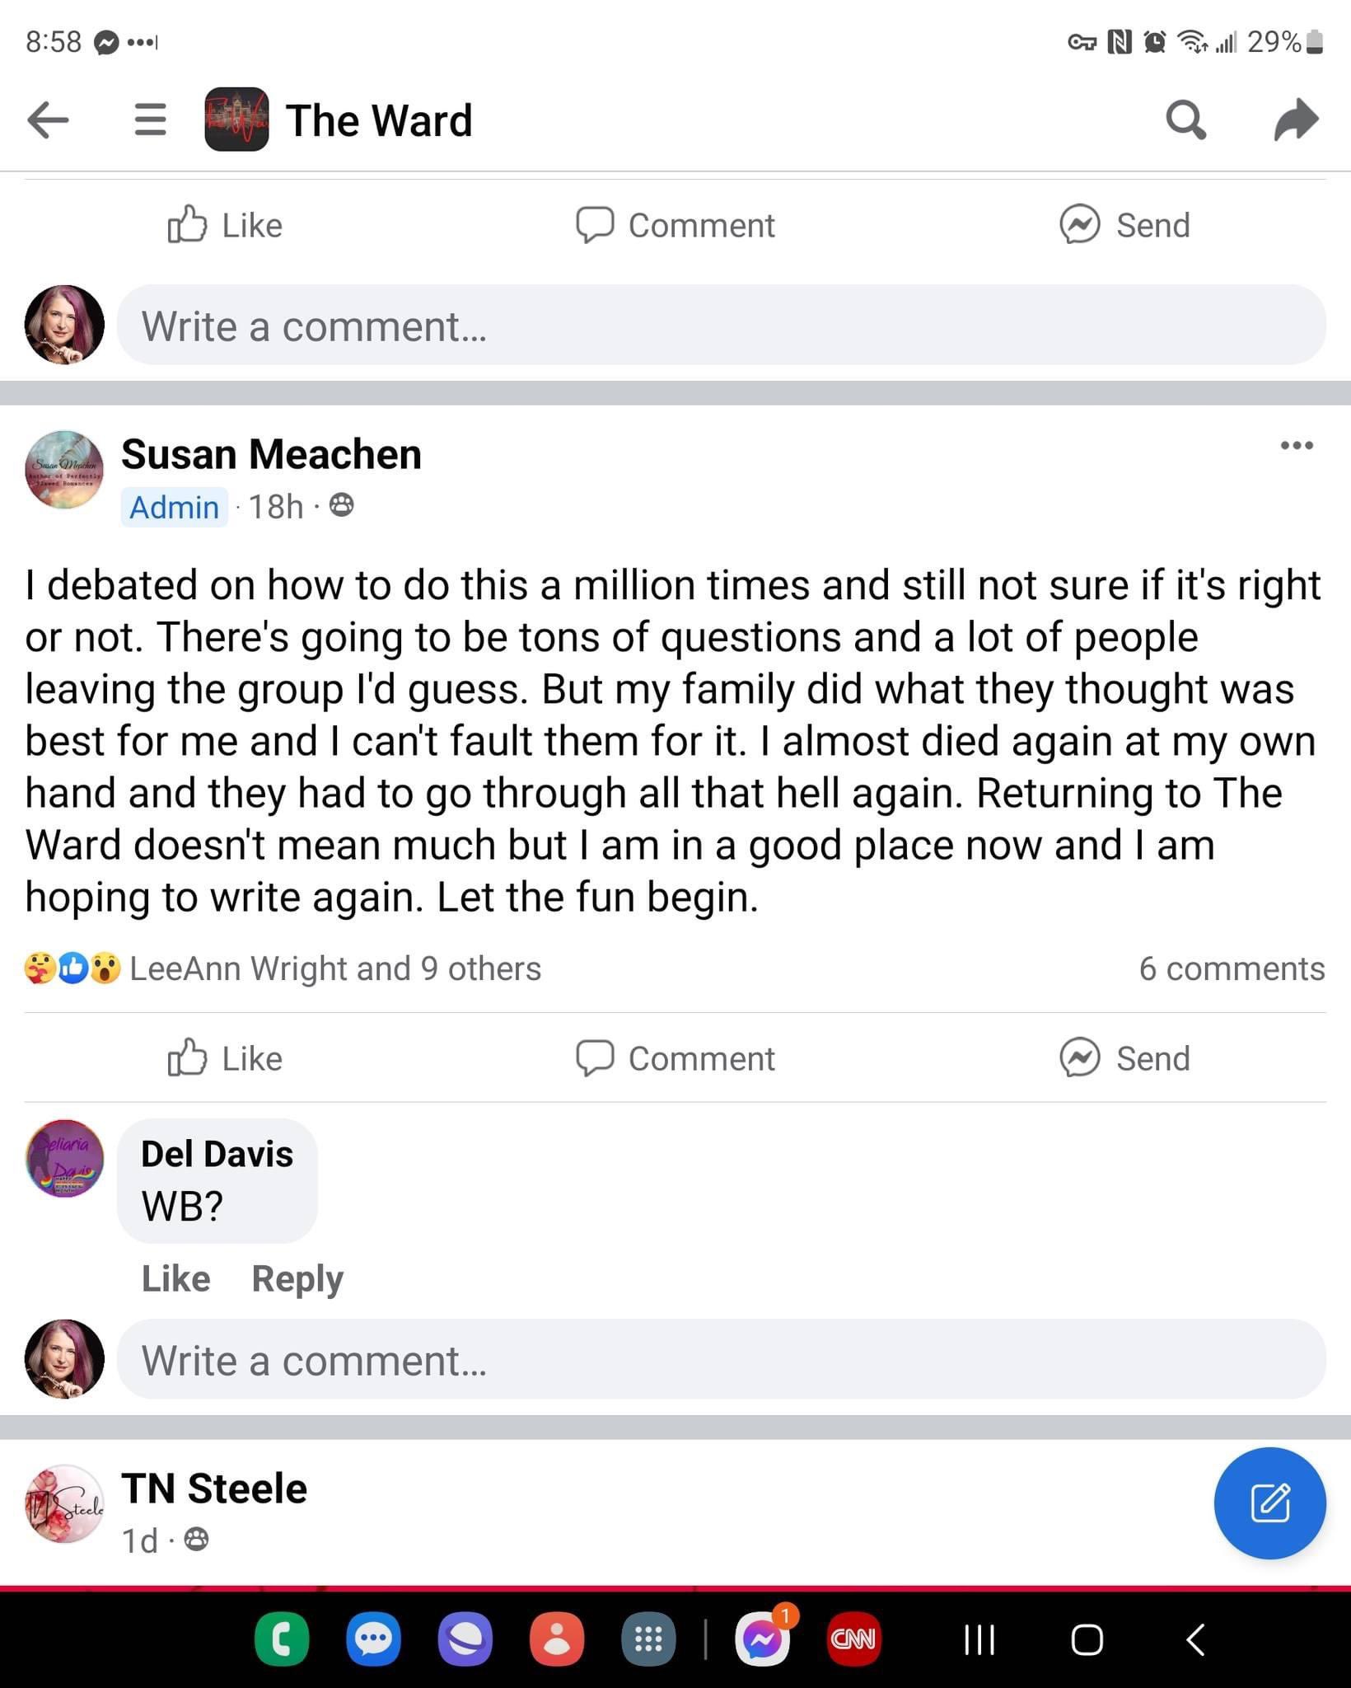Tap the share arrow icon in the header
Viewport: 1351px width, 1688px height.
coord(1296,120)
